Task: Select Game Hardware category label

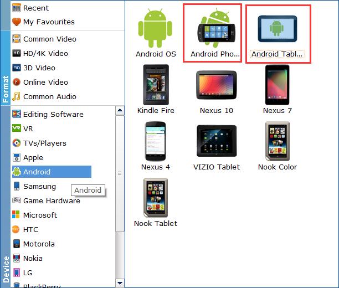Action: tap(52, 200)
